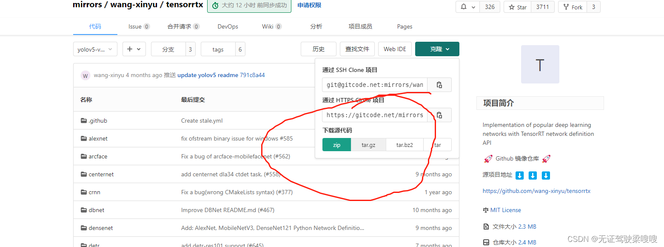
Task: Click the project avatar with letter T
Action: coord(540,64)
